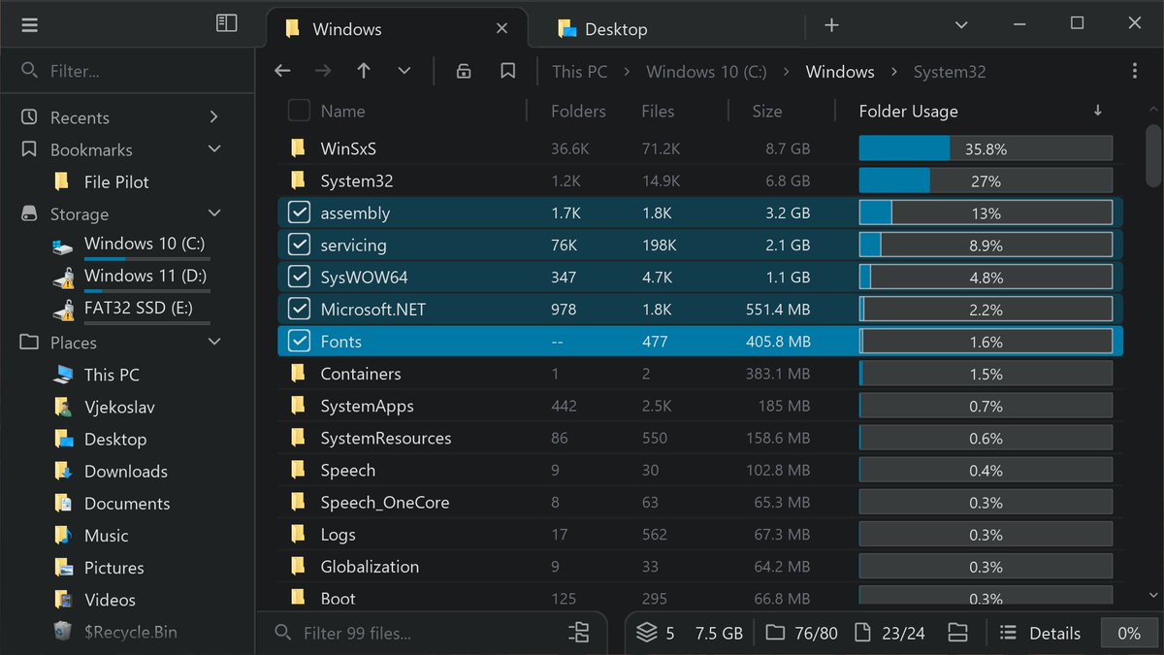Uncheck the SysWOW64 folder checkbox
Screen dimensions: 1164x655
pyautogui.click(x=299, y=278)
